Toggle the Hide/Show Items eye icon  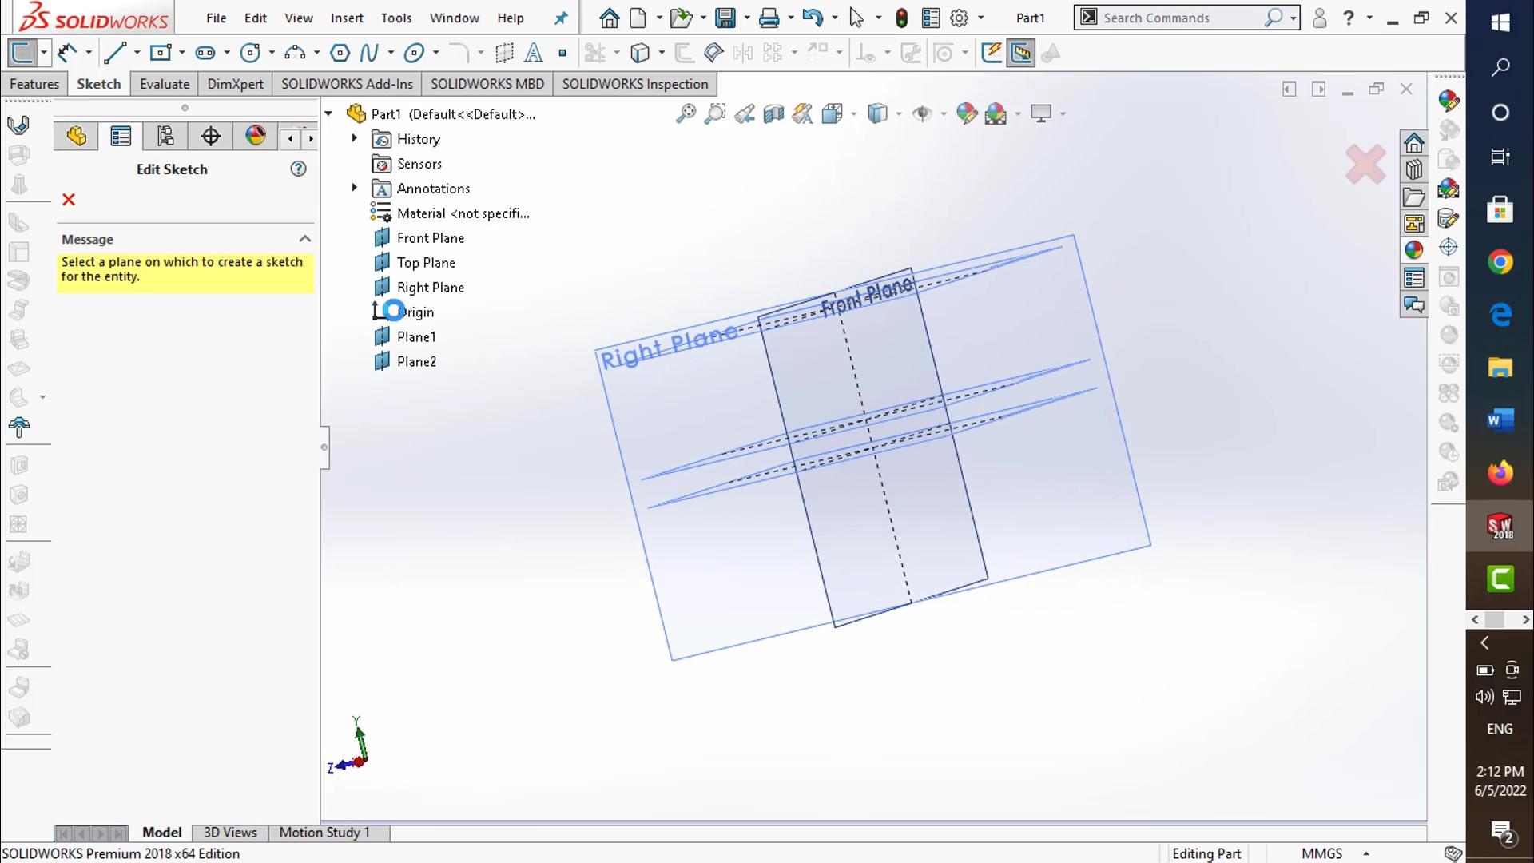tap(922, 114)
